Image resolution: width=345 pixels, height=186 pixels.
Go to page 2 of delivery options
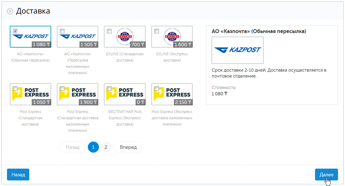click(106, 147)
